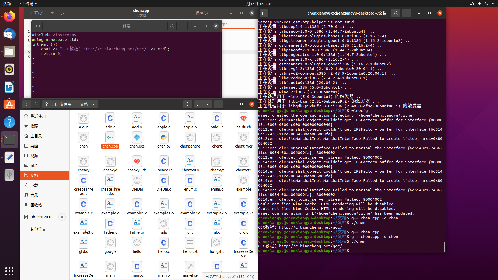The height and width of the screenshot is (280, 498).
Task: Open clock and calendar in top bar
Action: (x=258, y=3)
